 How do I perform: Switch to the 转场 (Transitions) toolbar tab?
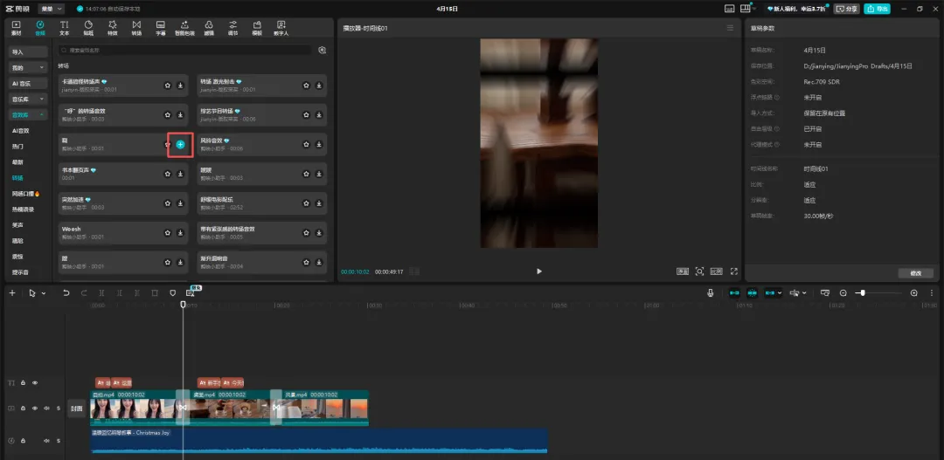coord(135,28)
